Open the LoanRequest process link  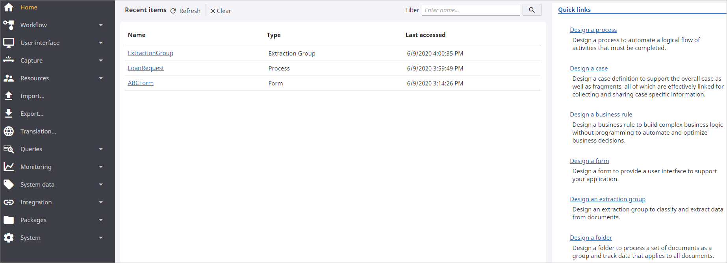[146, 68]
